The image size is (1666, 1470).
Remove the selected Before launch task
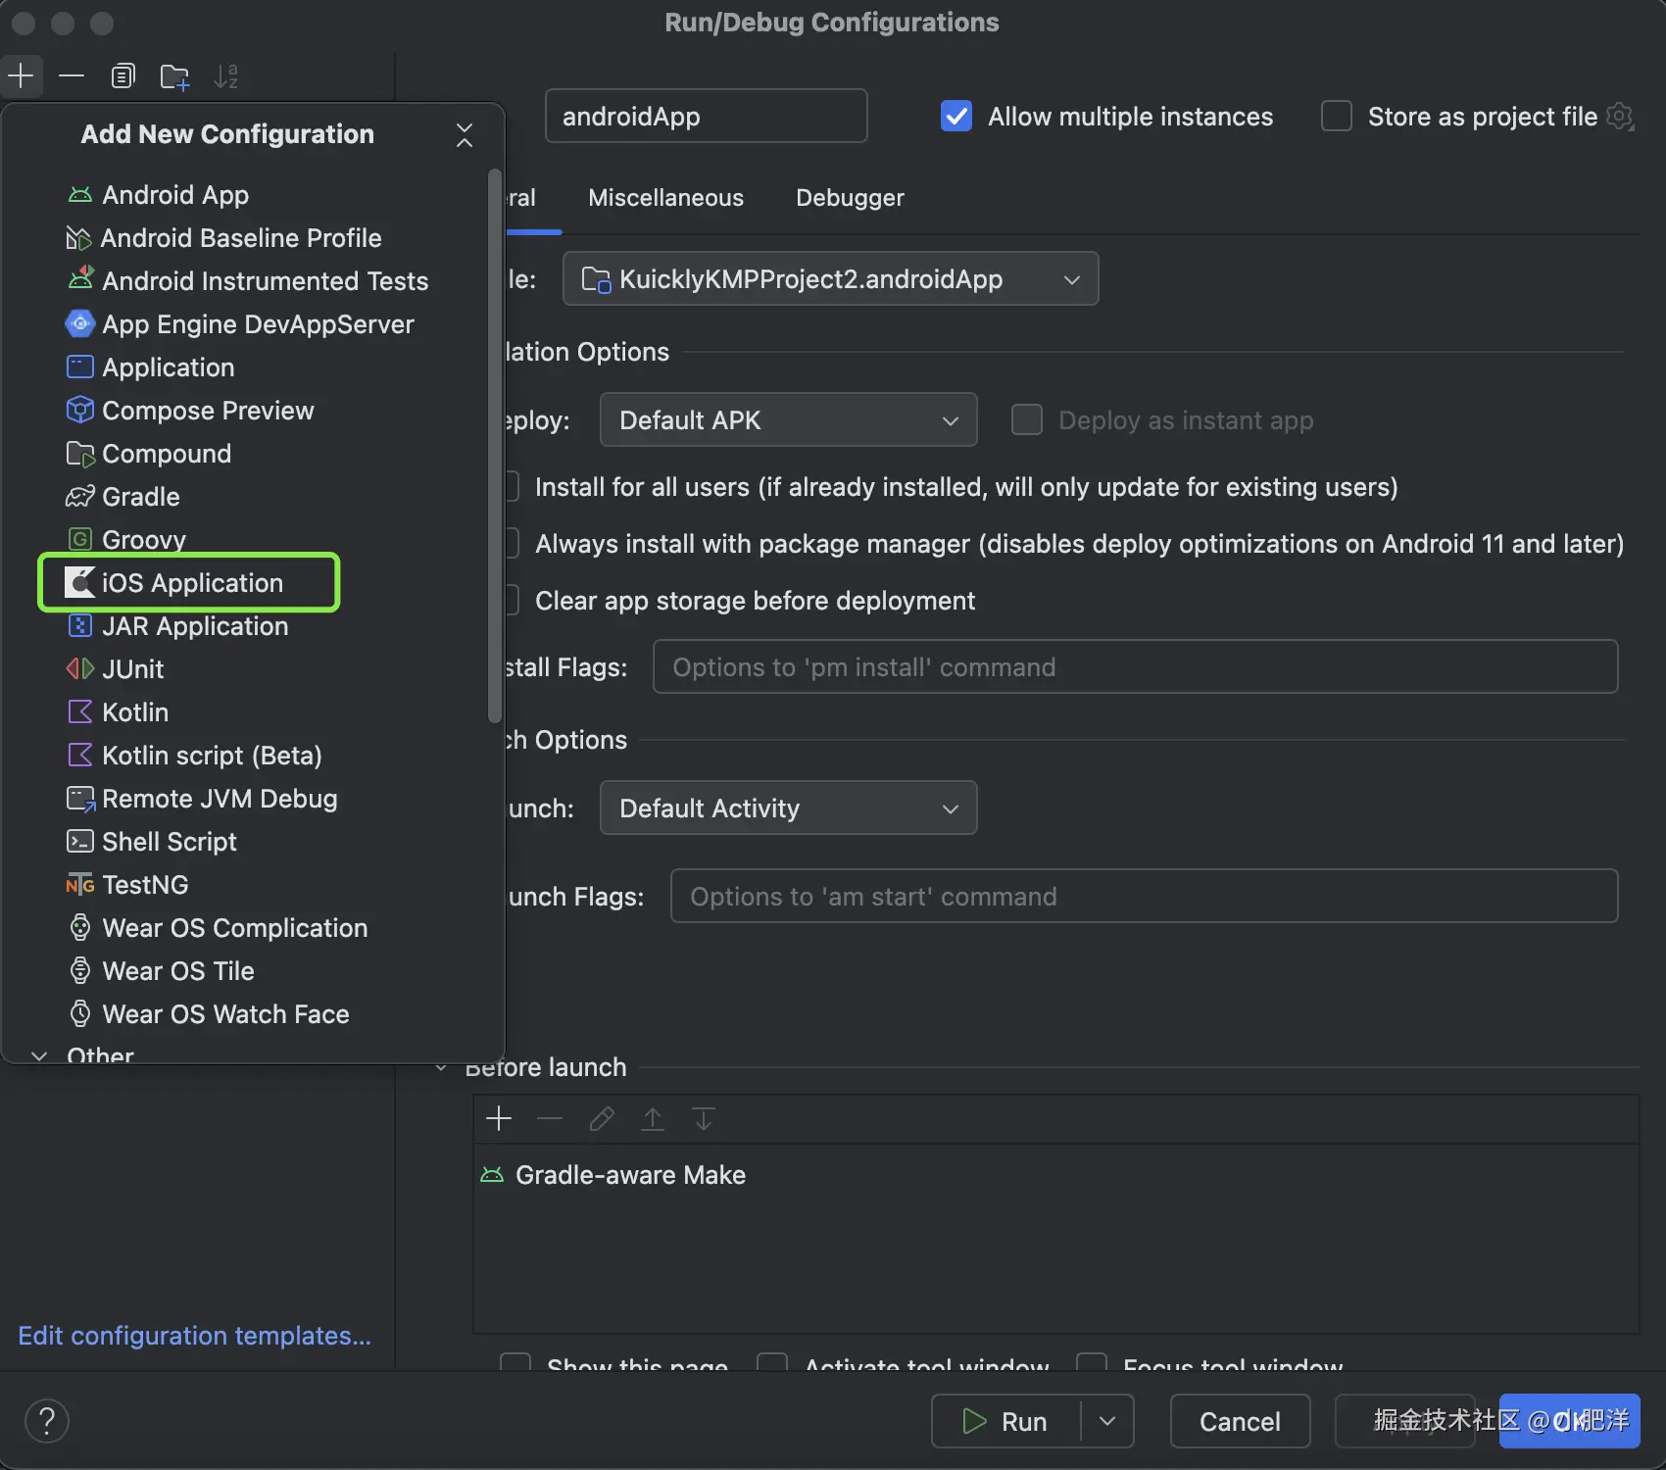pyautogui.click(x=550, y=1119)
